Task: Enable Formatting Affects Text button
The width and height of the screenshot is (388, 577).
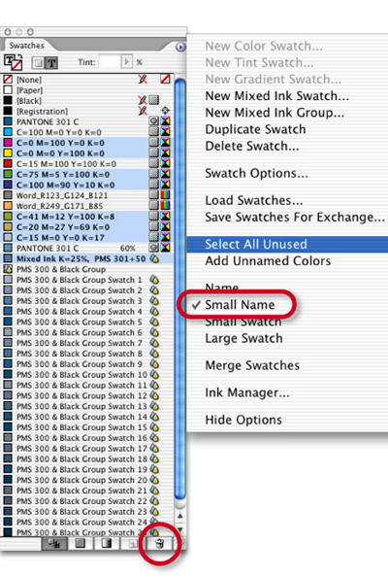Action: (x=51, y=63)
